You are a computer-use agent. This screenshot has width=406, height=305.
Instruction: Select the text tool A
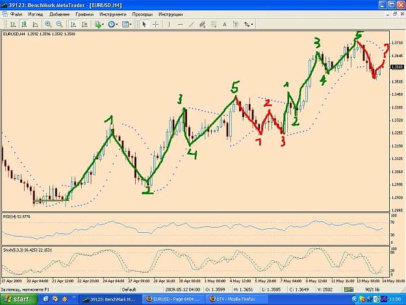pyautogui.click(x=225, y=25)
